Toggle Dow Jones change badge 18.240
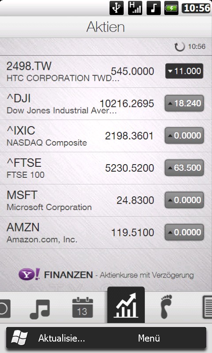 tap(184, 103)
